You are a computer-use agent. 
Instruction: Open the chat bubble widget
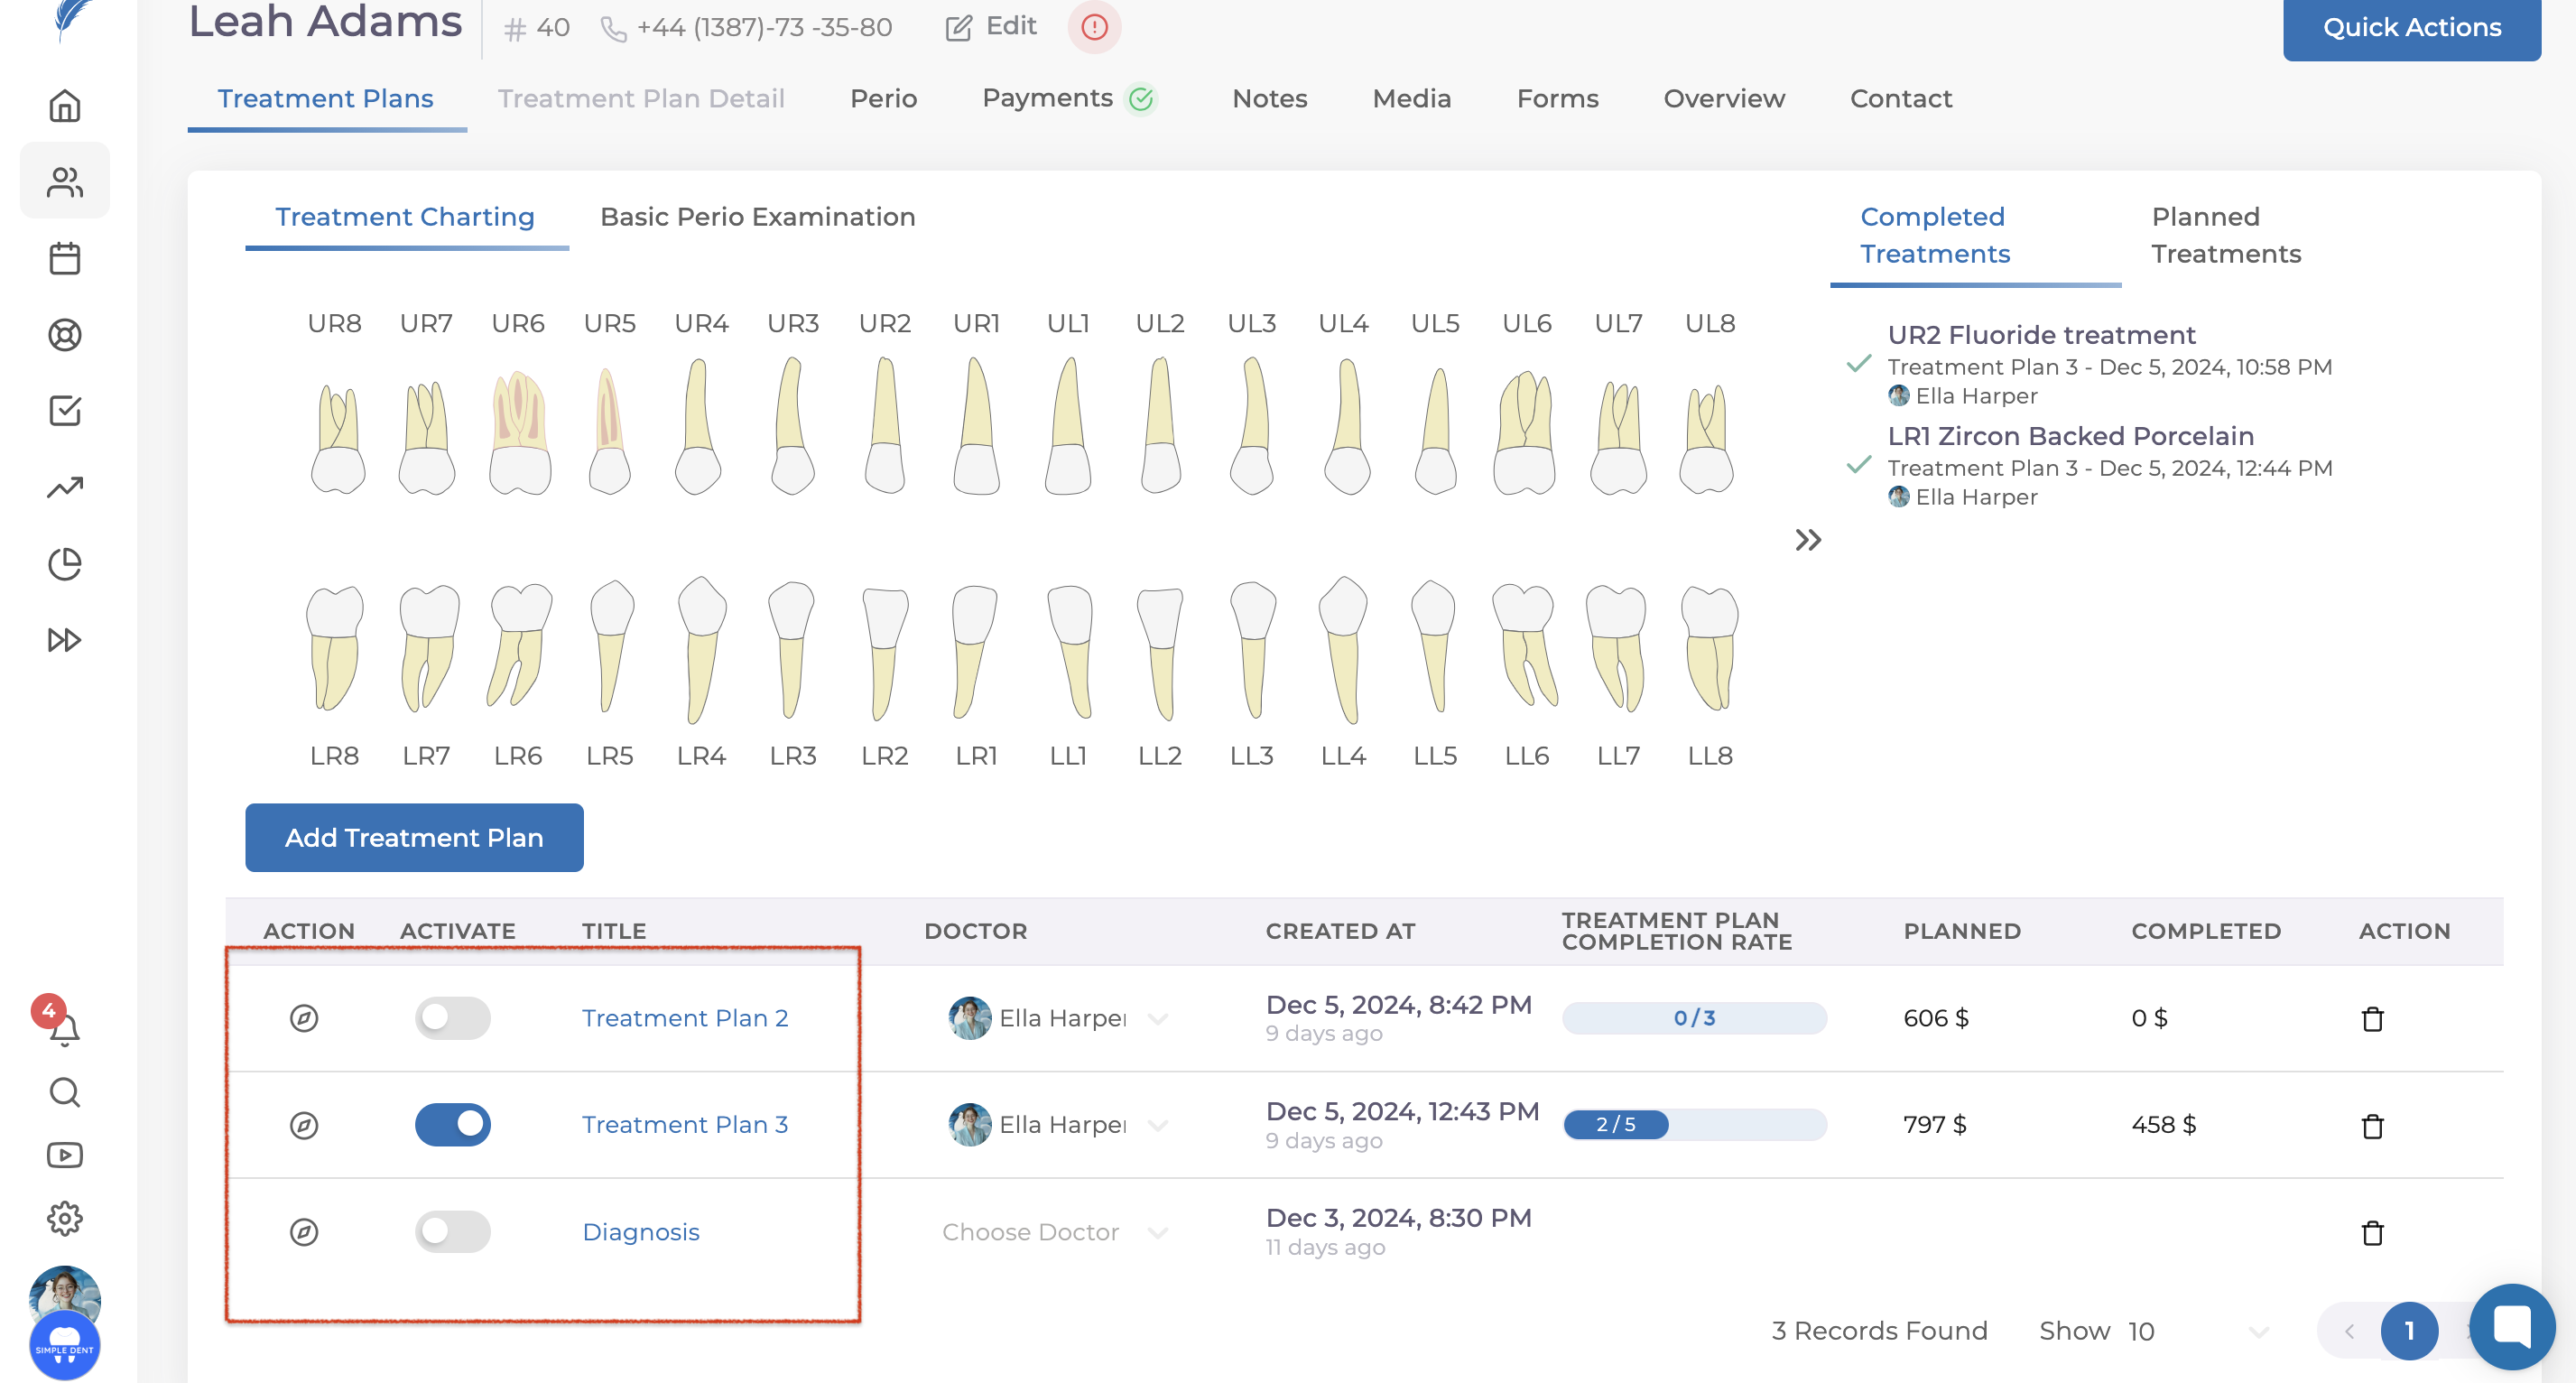tap(2511, 1326)
